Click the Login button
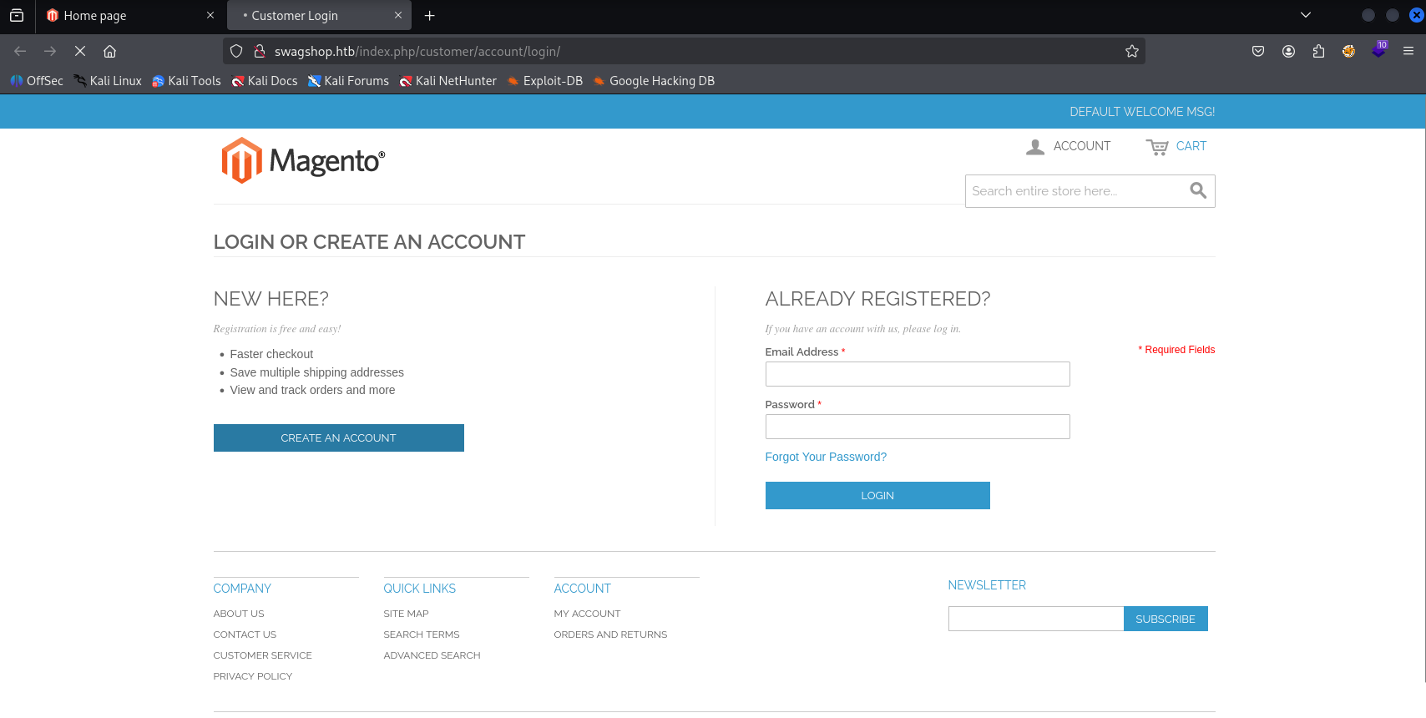 coord(877,495)
